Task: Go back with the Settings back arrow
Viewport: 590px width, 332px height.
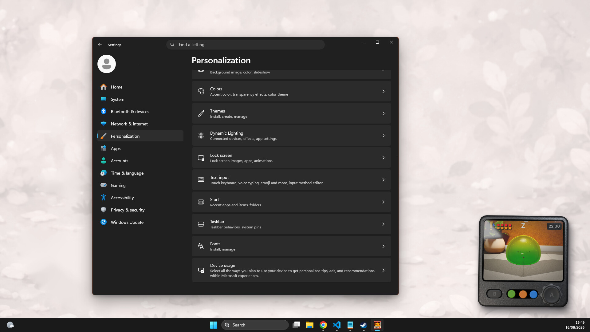Action: pos(100,45)
